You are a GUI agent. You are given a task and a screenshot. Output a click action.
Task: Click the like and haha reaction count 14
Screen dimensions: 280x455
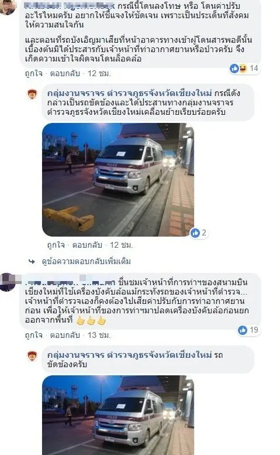coord(244,69)
